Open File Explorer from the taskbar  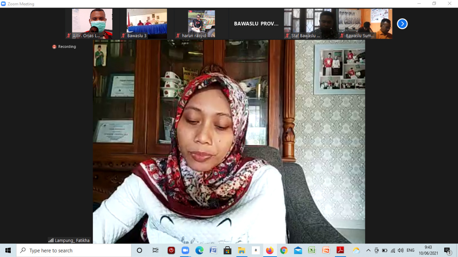(242, 251)
